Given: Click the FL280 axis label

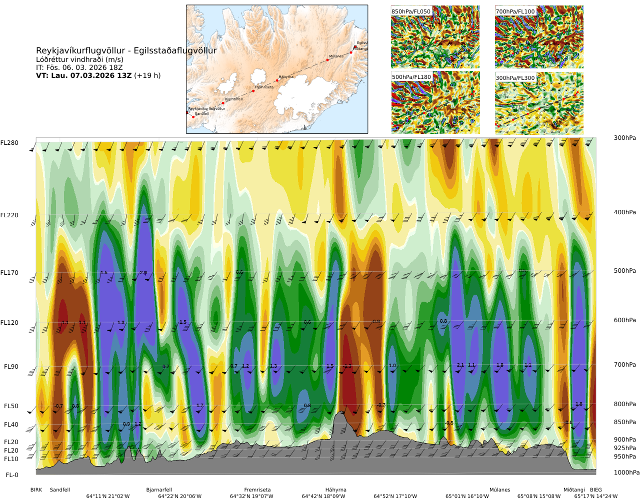Looking at the screenshot, I should [x=9, y=143].
